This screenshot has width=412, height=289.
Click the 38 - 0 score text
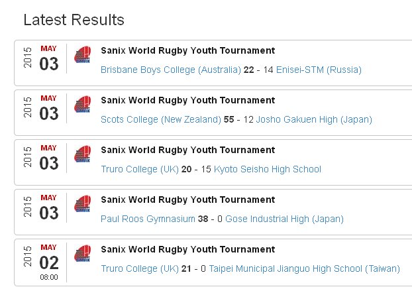[210, 219]
